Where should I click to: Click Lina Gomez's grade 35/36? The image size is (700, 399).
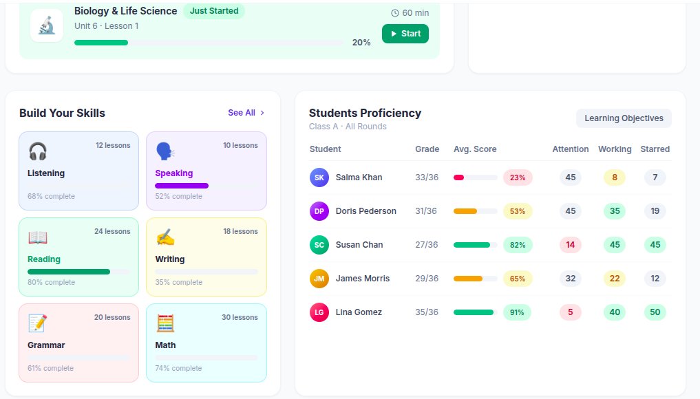click(427, 312)
